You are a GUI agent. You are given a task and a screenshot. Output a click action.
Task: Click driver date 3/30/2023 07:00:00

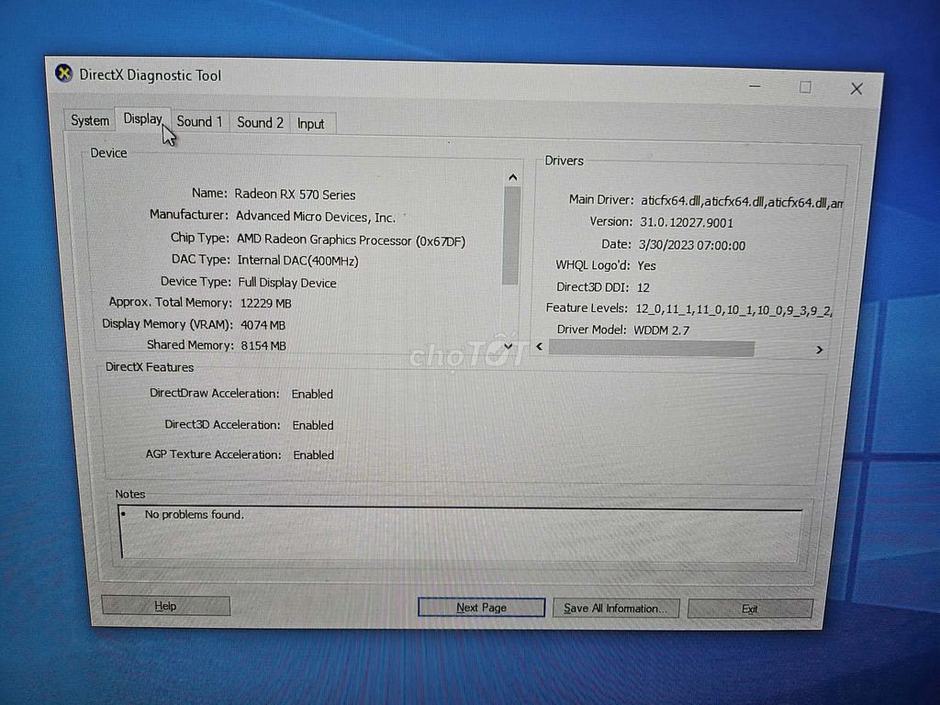click(x=692, y=245)
